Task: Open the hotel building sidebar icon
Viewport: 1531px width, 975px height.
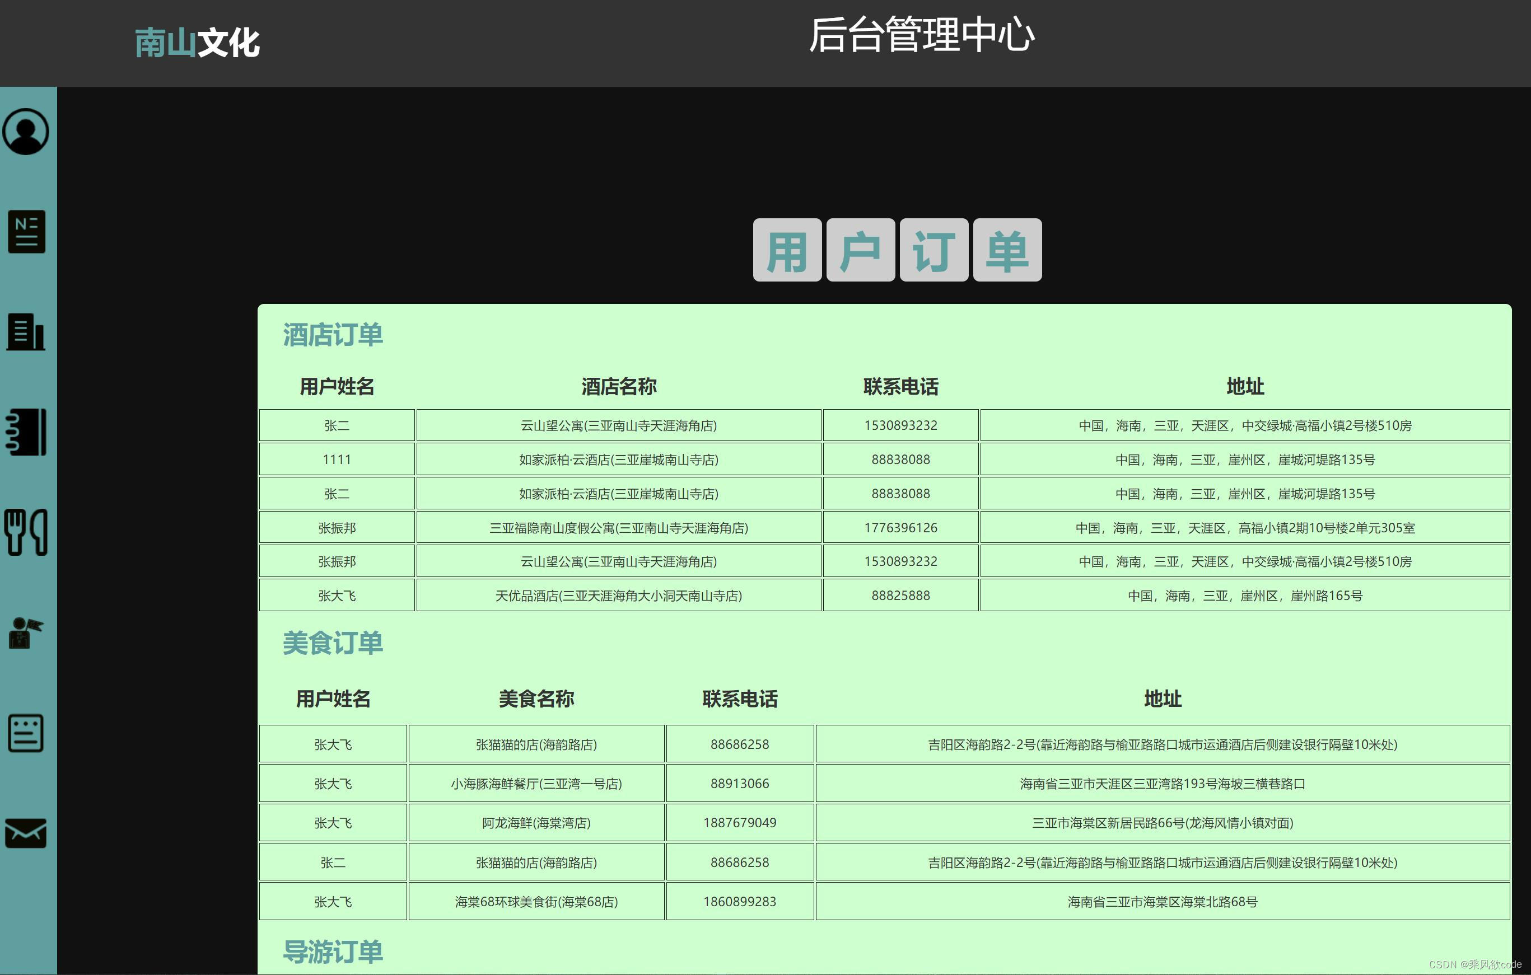Action: [26, 332]
